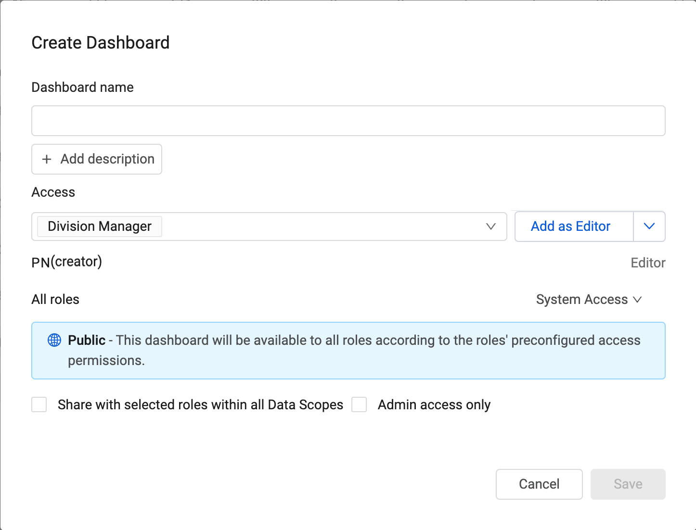This screenshot has height=530, width=696.
Task: Click the Access section label
Action: click(x=53, y=192)
